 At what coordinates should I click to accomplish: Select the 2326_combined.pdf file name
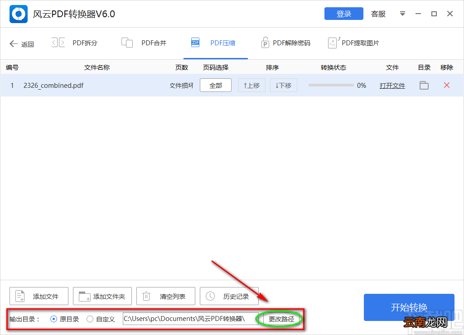[x=53, y=86]
